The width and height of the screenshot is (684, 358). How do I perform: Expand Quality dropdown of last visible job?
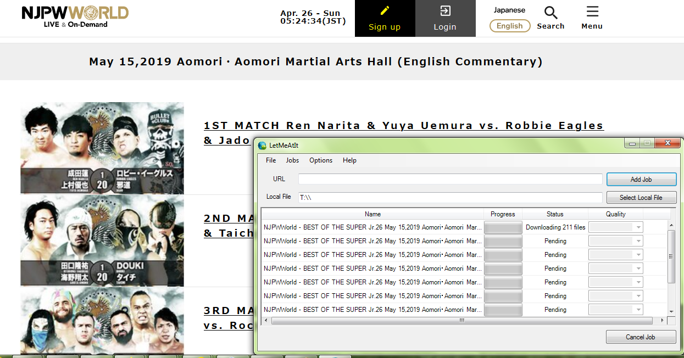click(x=637, y=310)
